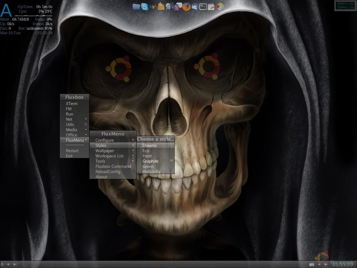Launch Pidgin messenger from the dock

pos(178,7)
